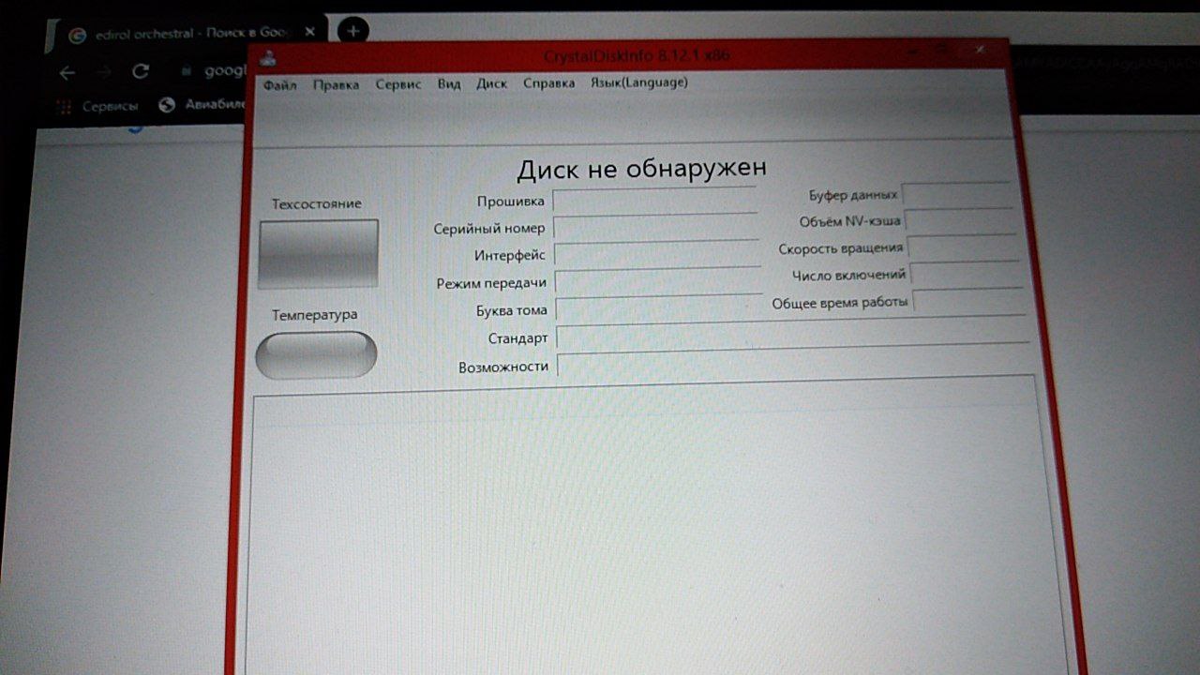Click the Интерфейс field
The height and width of the screenshot is (675, 1200).
pos(657,253)
